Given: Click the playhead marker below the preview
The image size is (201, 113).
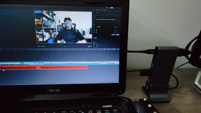Looking at the screenshot, I should [x=65, y=46].
